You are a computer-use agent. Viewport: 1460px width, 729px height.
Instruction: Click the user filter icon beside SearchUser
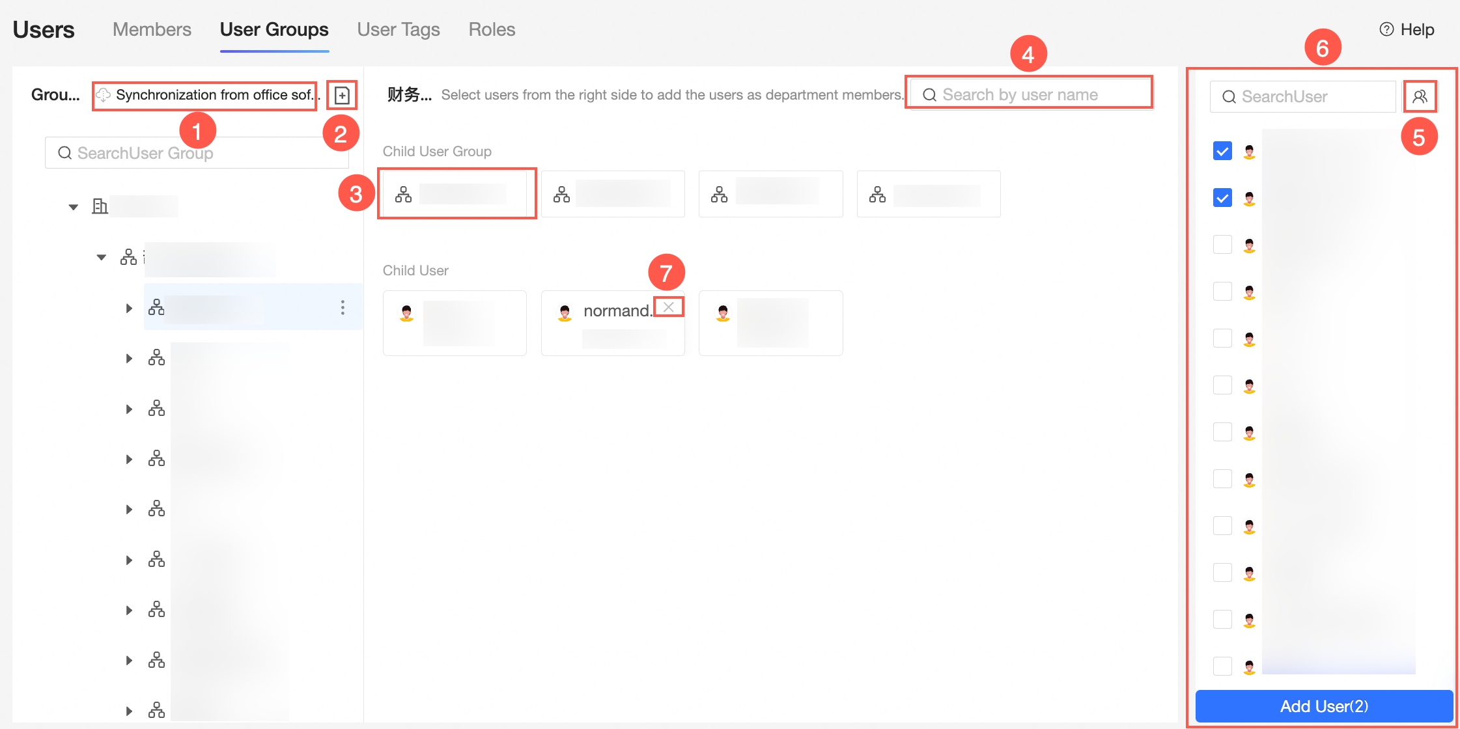tap(1420, 96)
